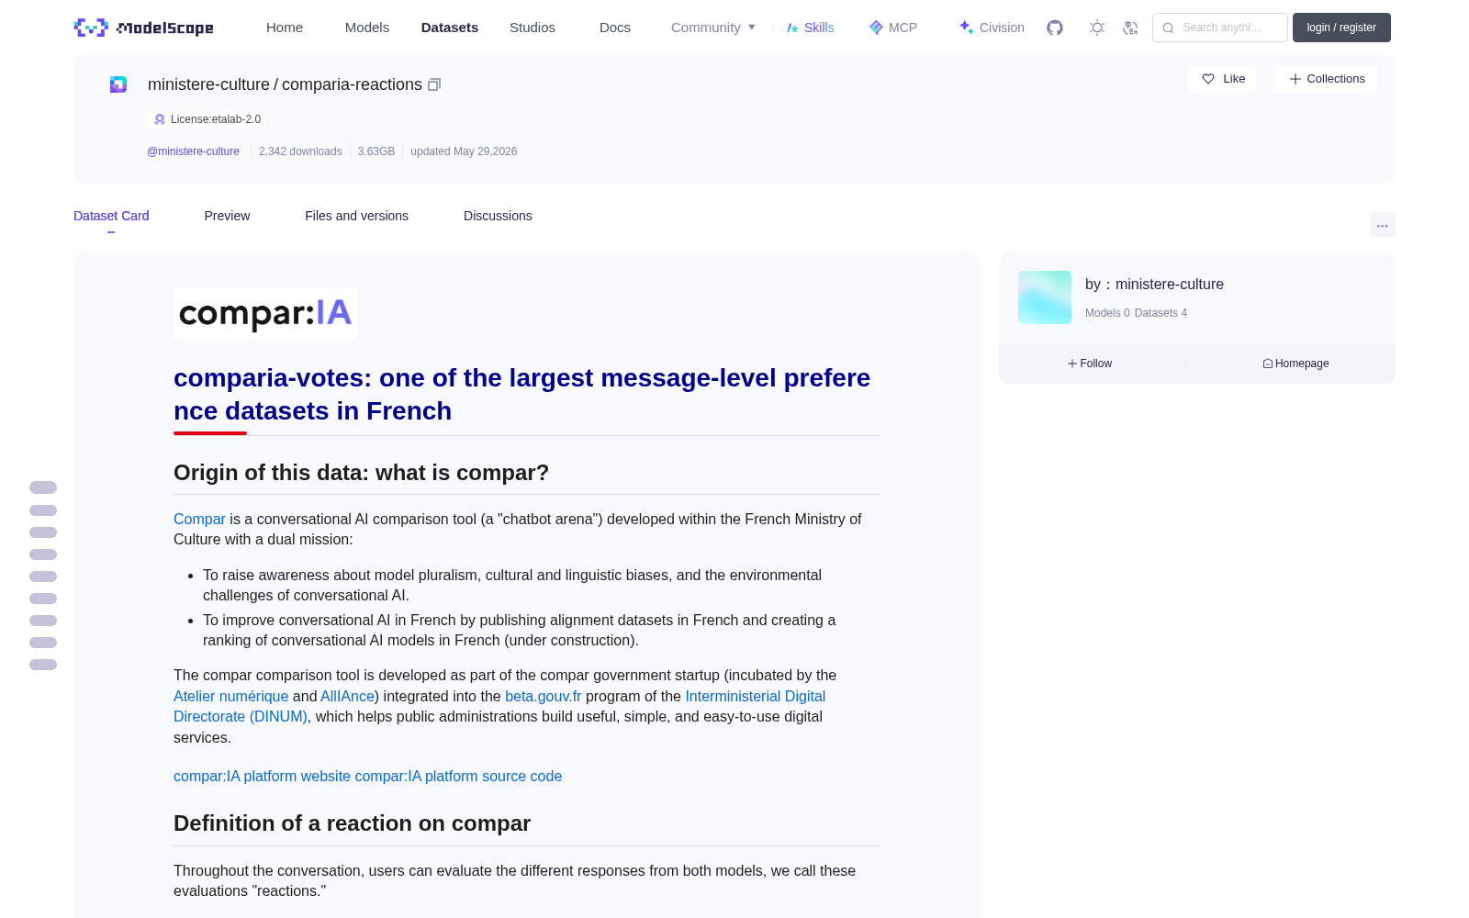Open the organization Homepage link
The height and width of the screenshot is (918, 1469).
pyautogui.click(x=1295, y=364)
